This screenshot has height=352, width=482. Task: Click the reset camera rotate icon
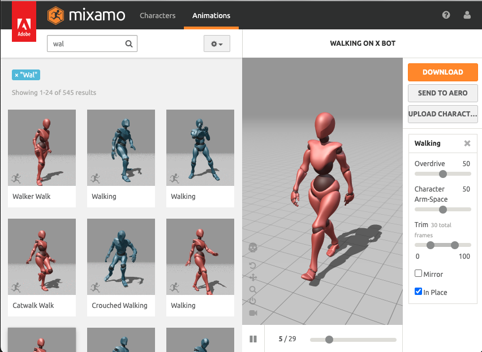253,266
